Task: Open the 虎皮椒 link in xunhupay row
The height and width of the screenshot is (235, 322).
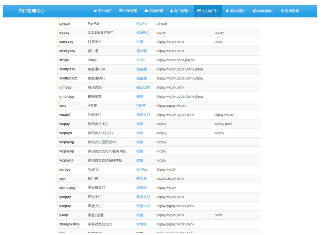Action: coord(141,187)
